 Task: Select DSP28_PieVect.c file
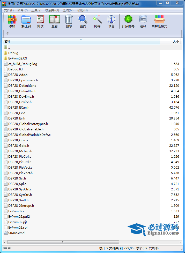tap(20, 168)
